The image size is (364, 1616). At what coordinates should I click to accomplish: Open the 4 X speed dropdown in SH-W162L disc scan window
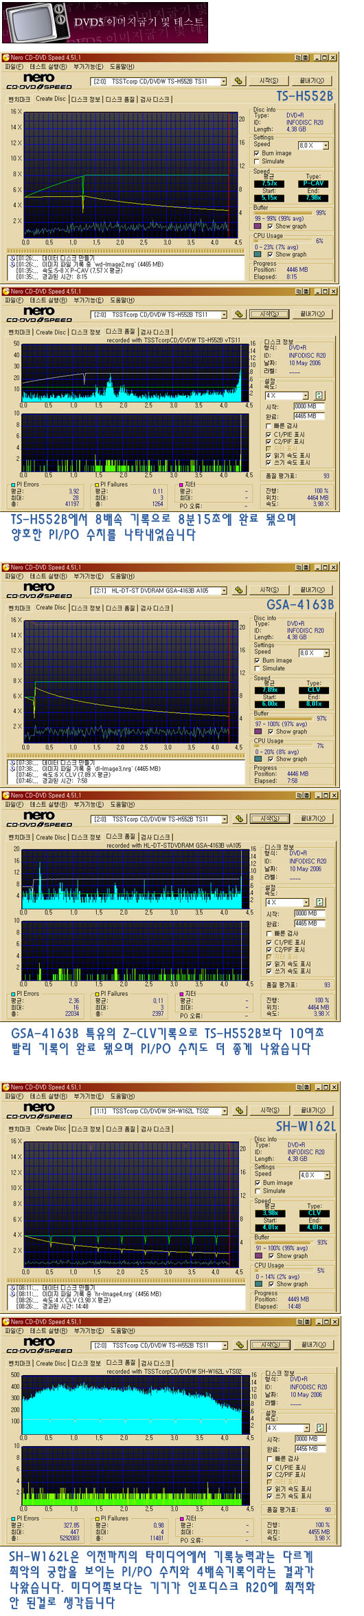(x=306, y=1428)
